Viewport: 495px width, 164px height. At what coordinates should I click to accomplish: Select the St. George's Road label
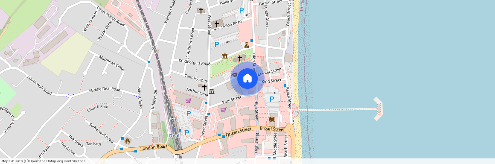[x=195, y=62]
